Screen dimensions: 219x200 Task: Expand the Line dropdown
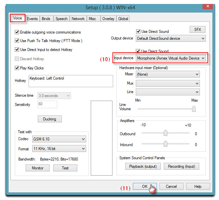tap(168, 92)
